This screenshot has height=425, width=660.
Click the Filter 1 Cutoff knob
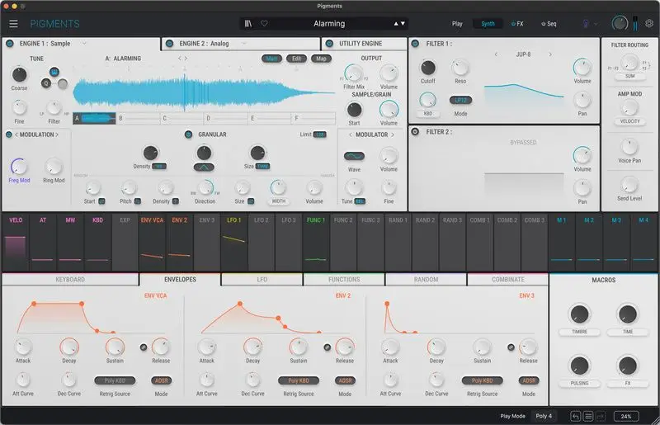click(427, 68)
